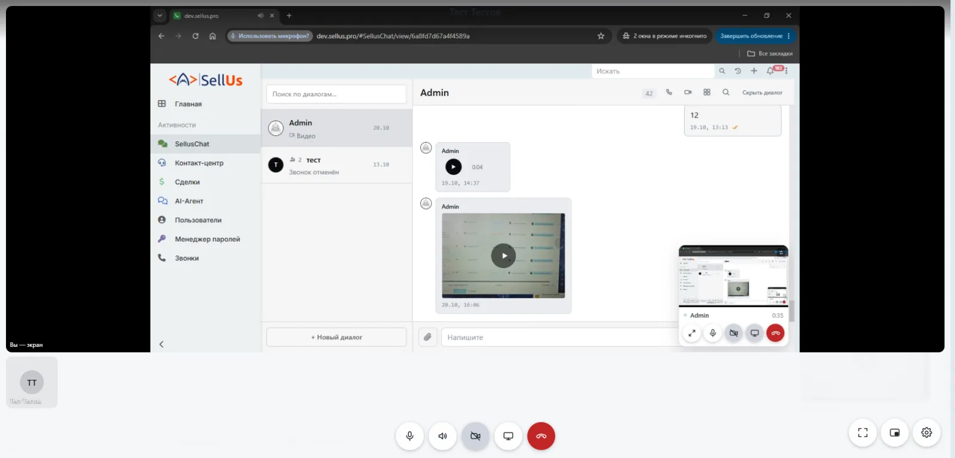955x458 pixels.
Task: Collapse the left sidebar chevron
Action: 161,344
